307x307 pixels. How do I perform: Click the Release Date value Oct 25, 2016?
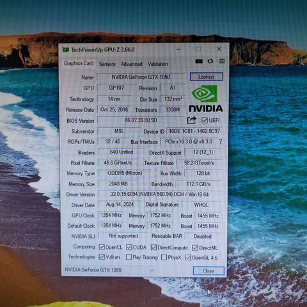coord(114,109)
